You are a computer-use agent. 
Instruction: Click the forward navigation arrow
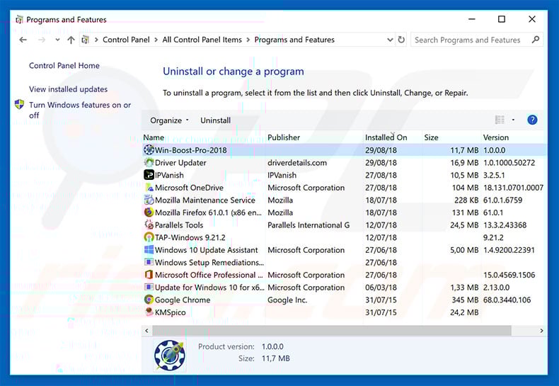(42, 40)
